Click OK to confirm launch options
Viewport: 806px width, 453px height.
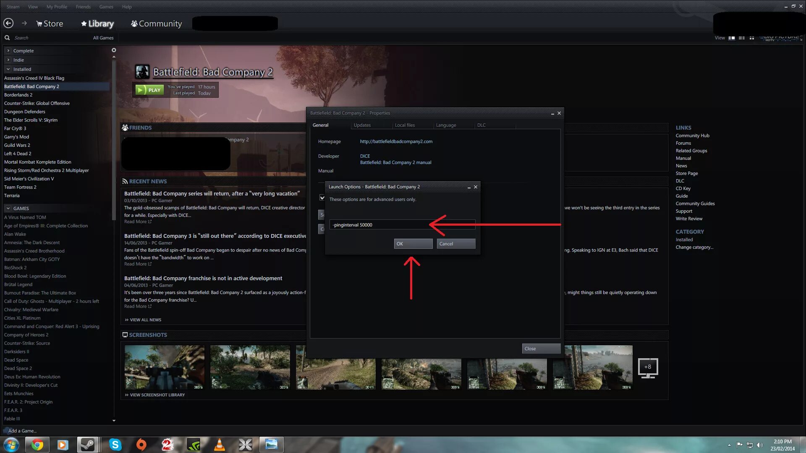click(x=413, y=243)
